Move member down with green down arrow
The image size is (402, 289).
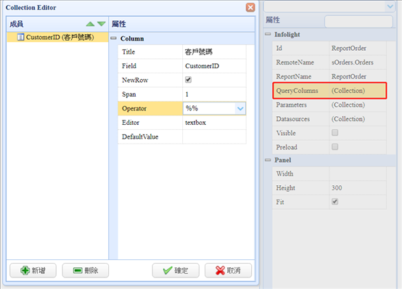pyautogui.click(x=102, y=24)
